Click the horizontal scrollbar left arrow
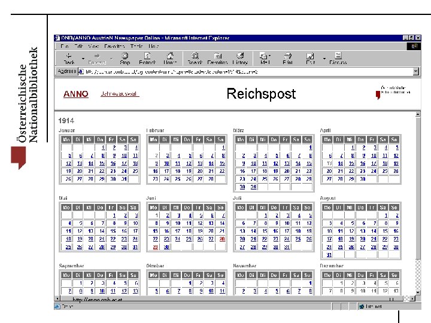The width and height of the screenshot is (431, 323). tap(57, 298)
